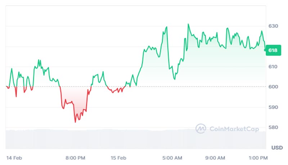Click the green 618 current price tag
This screenshot has width=288, height=165.
[273, 51]
